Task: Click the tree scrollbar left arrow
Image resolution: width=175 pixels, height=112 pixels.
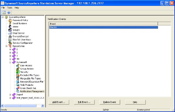Action: pos(2,106)
